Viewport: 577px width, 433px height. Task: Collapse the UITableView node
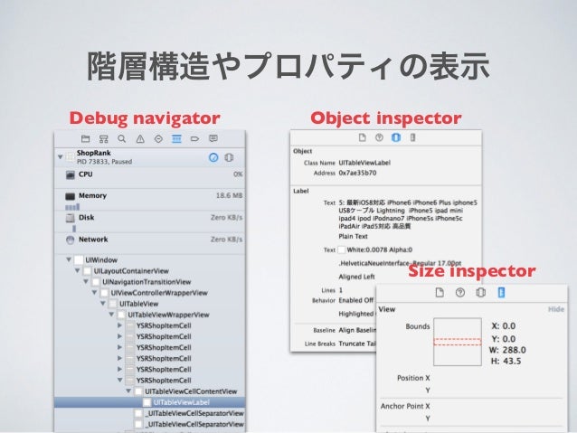103,304
